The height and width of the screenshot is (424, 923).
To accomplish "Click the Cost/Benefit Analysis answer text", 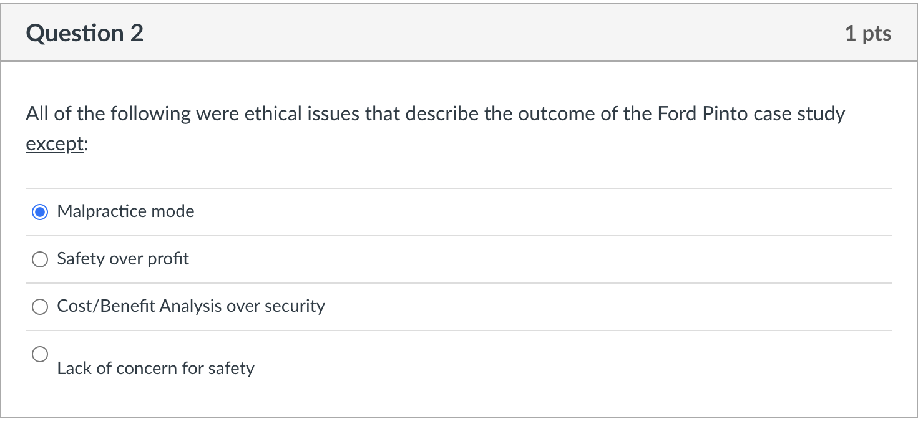I will coord(191,306).
